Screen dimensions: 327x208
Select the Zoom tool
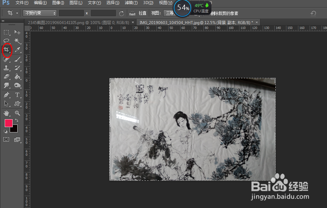pos(17,113)
